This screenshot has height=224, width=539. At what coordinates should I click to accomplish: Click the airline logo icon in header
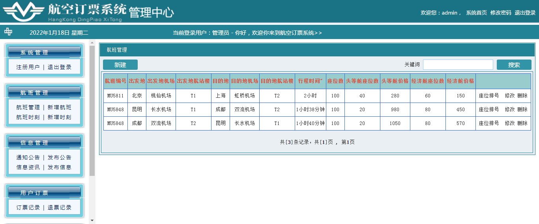pos(23,11)
